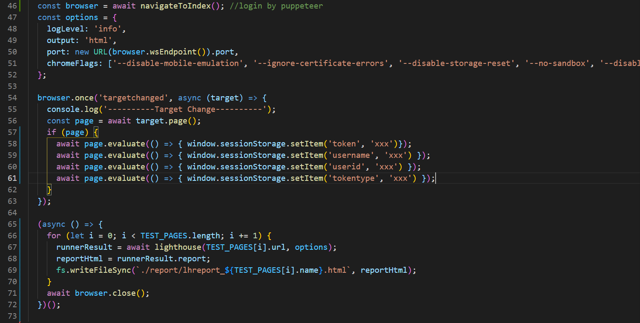Click the '----------Target Change----------' string
The image size is (640, 323).
point(185,109)
